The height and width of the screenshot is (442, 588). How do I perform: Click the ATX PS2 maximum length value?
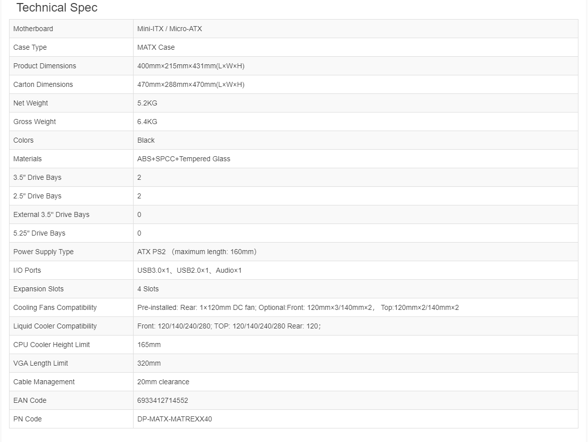tap(197, 252)
